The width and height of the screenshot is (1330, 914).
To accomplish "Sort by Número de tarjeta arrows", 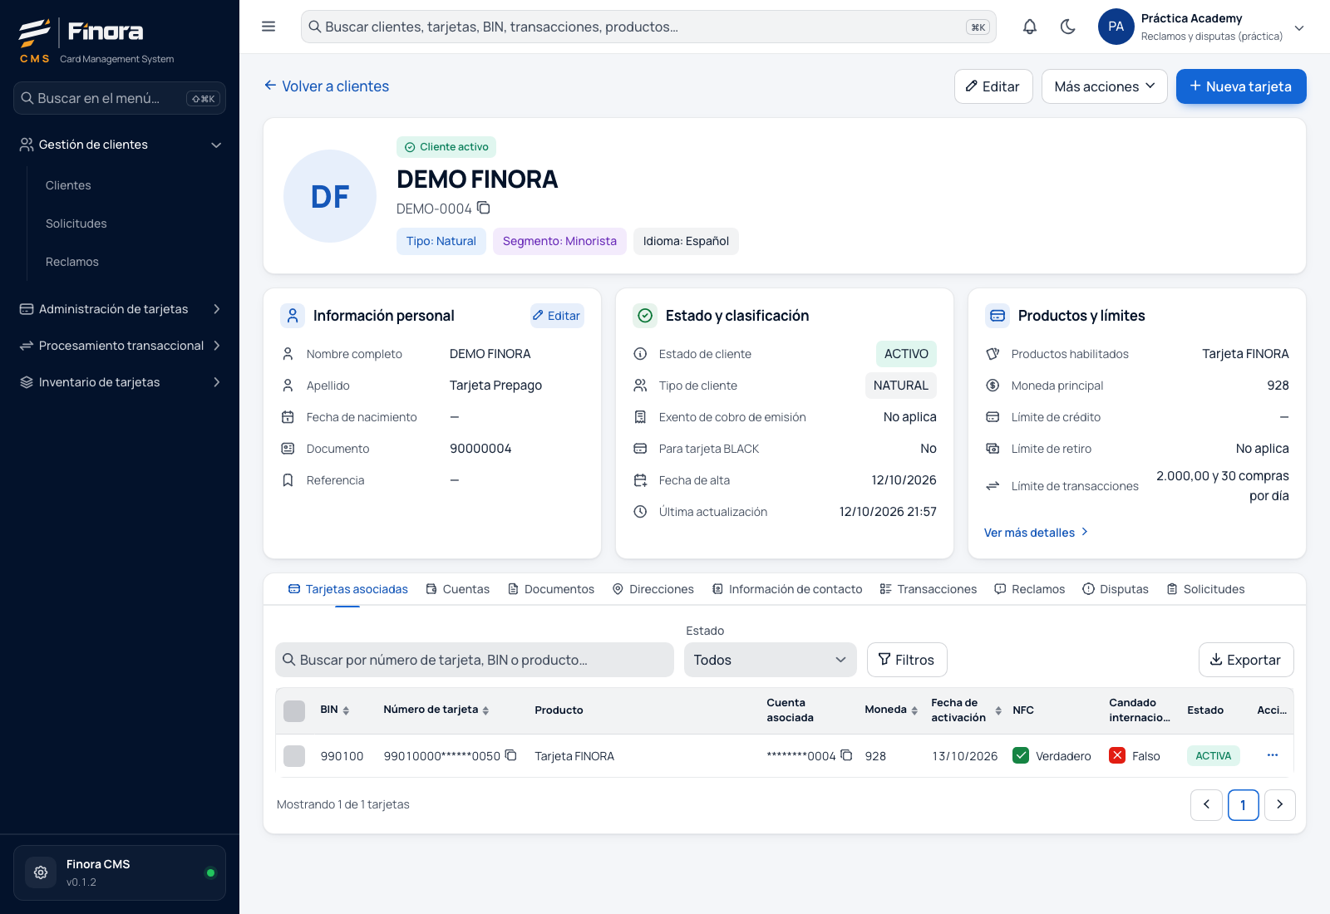I will [485, 710].
